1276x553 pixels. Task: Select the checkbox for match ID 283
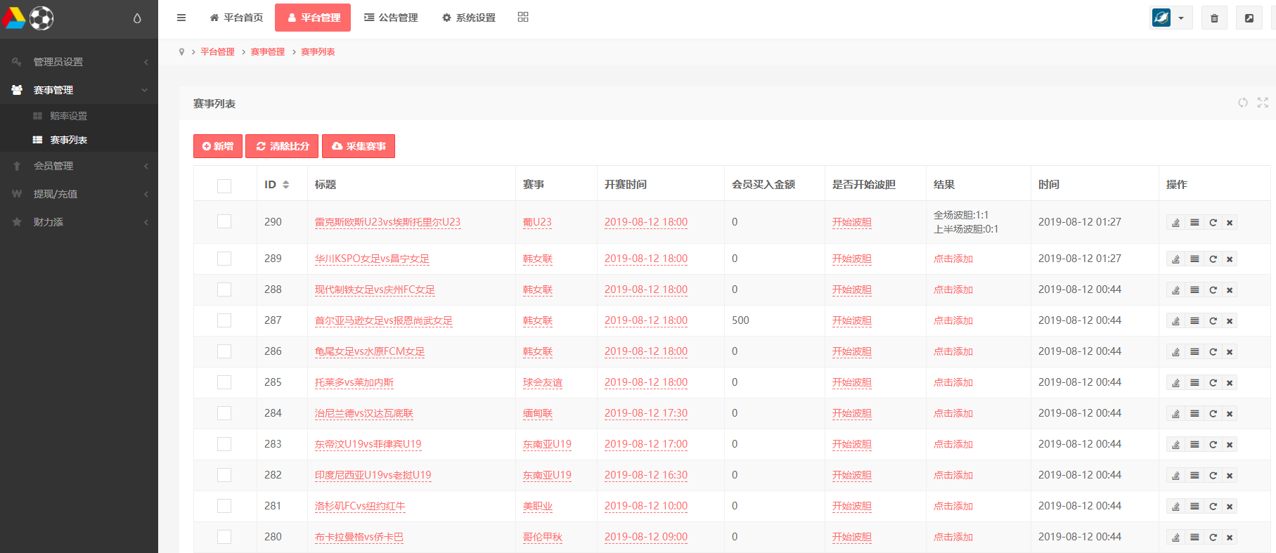(x=224, y=444)
